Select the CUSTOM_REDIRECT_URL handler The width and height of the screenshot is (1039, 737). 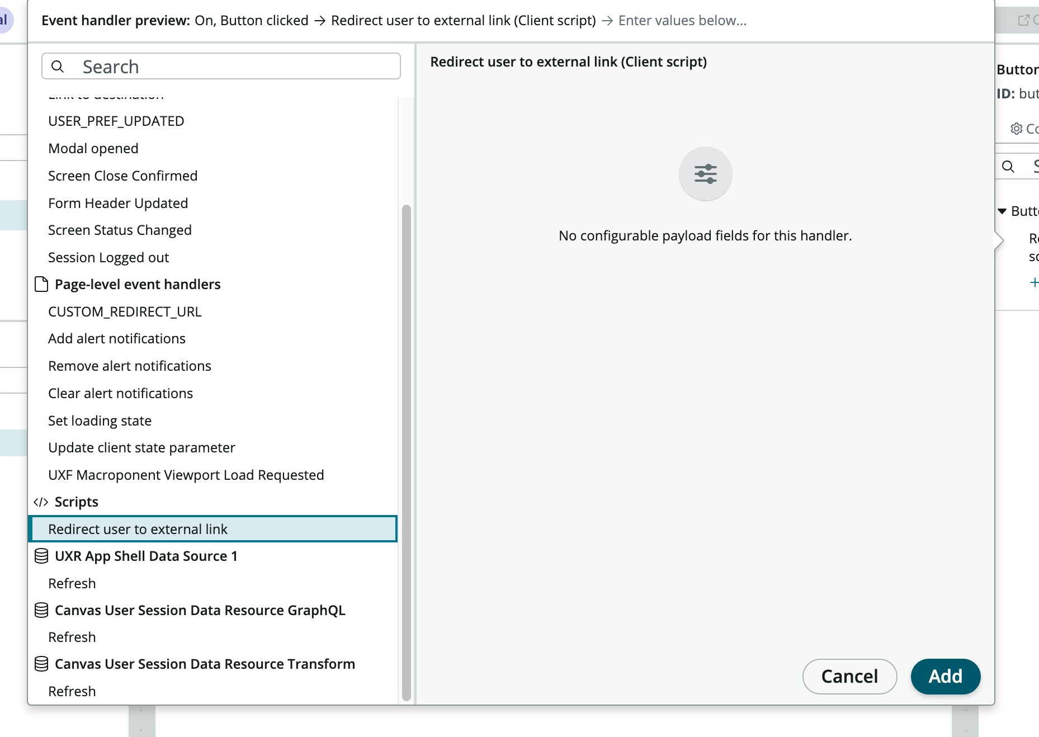coord(125,311)
